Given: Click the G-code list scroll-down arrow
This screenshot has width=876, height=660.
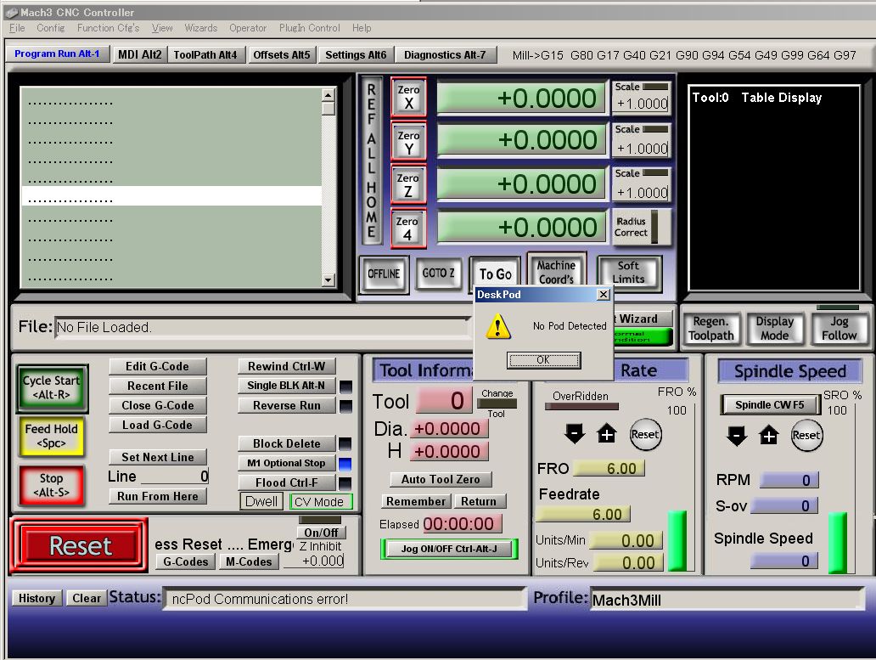Looking at the screenshot, I should click(328, 280).
